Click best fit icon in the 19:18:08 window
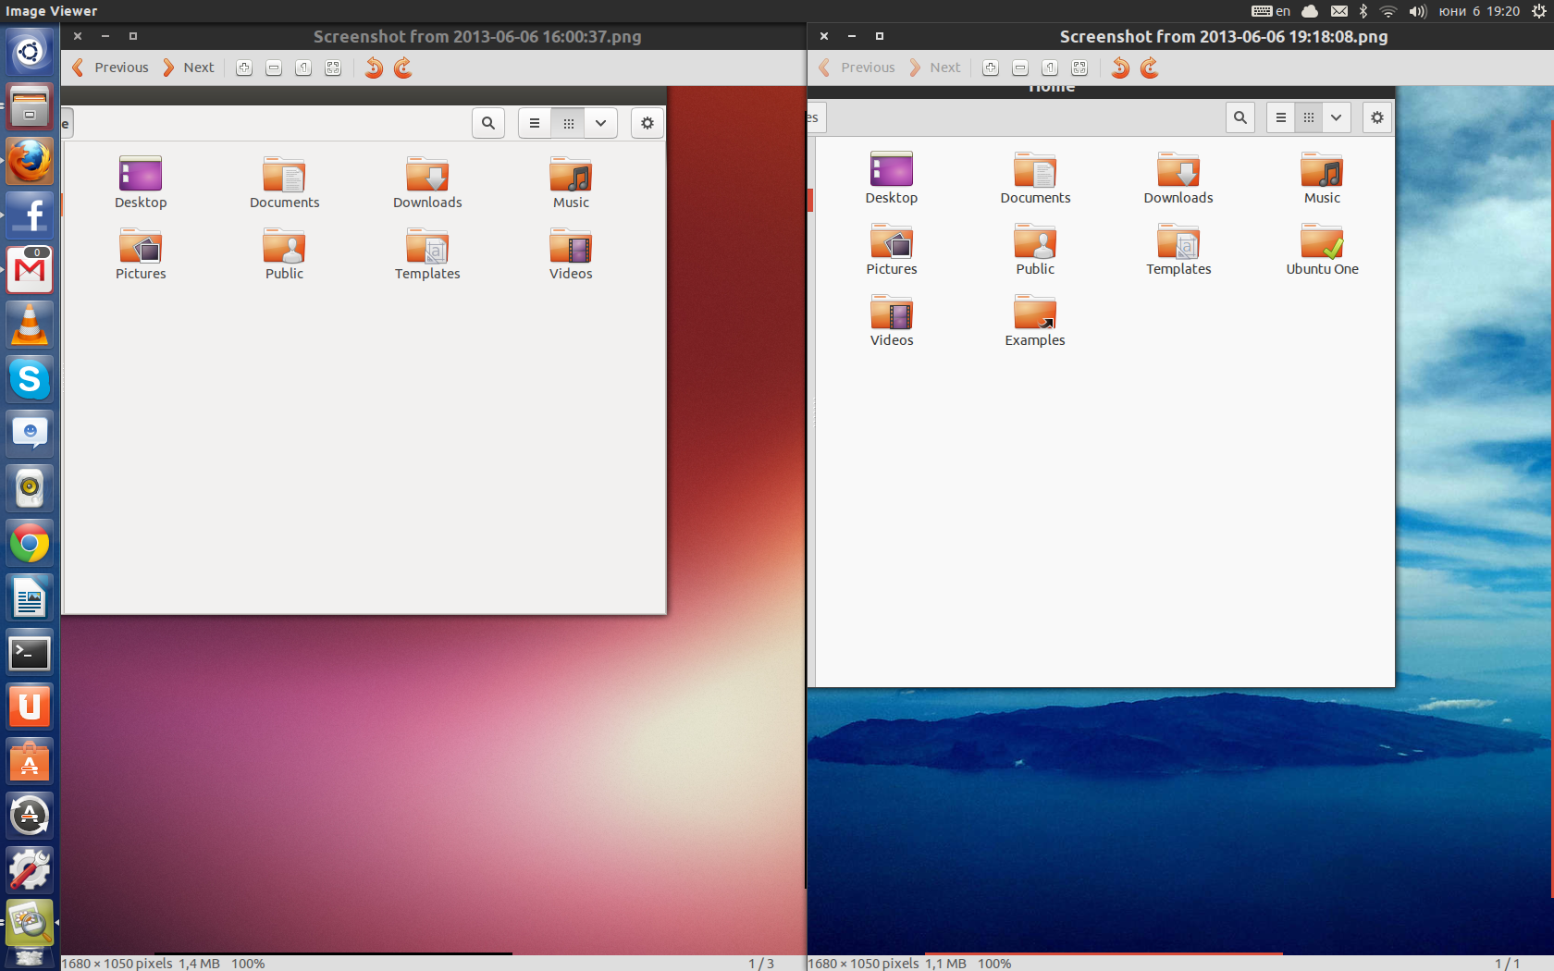This screenshot has height=971, width=1554. [1079, 68]
